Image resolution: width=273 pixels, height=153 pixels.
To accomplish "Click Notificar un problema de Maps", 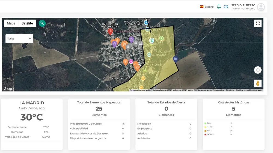I will click(x=249, y=90).
